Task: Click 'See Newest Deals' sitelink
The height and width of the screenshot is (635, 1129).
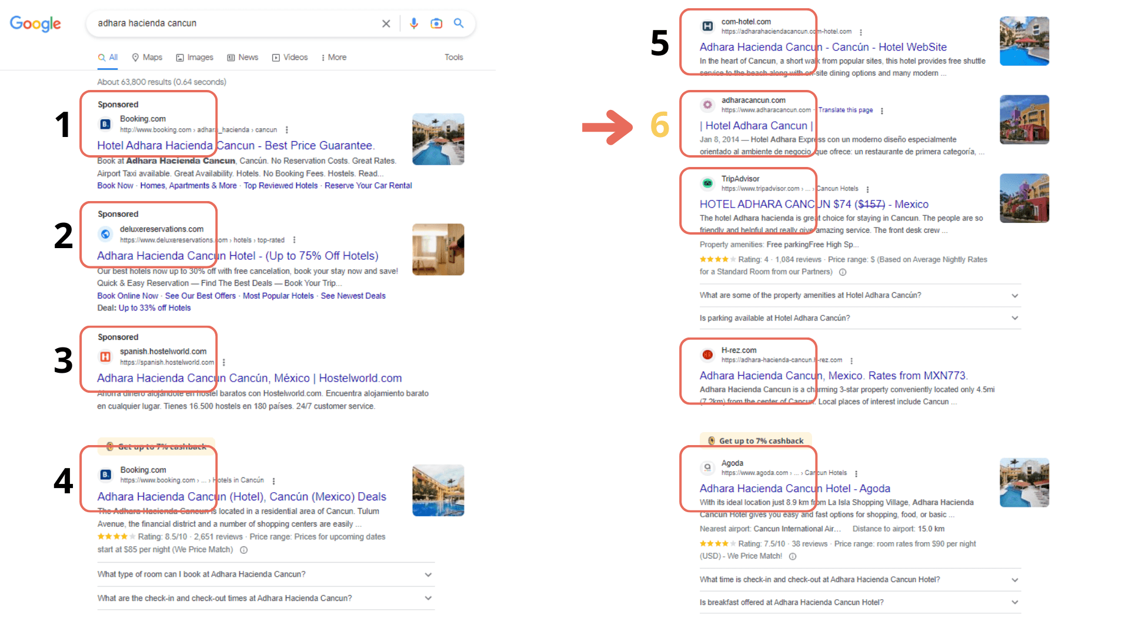Action: (x=353, y=296)
